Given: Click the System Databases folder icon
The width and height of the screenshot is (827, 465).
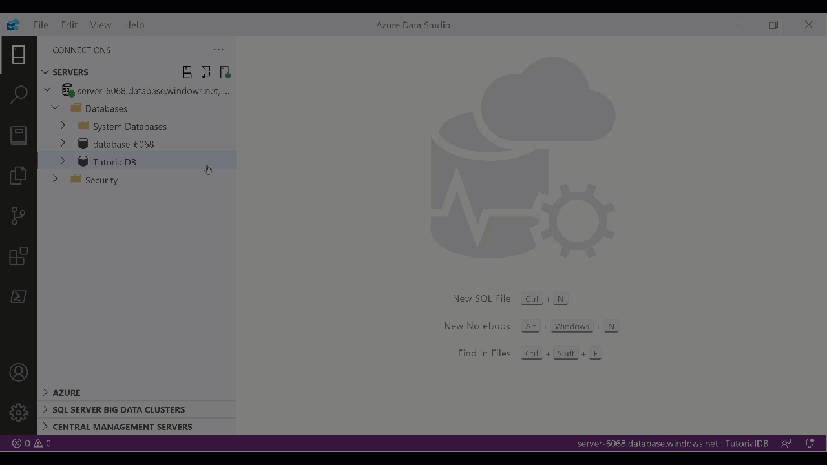Looking at the screenshot, I should [x=83, y=126].
